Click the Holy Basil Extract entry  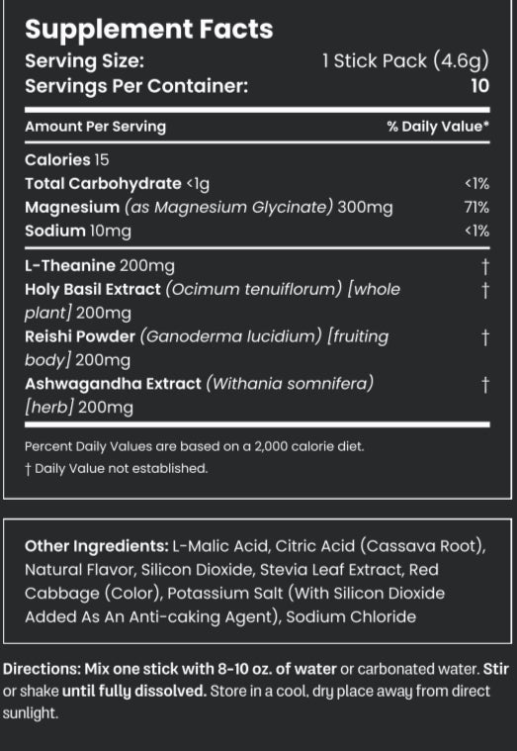[x=213, y=301]
